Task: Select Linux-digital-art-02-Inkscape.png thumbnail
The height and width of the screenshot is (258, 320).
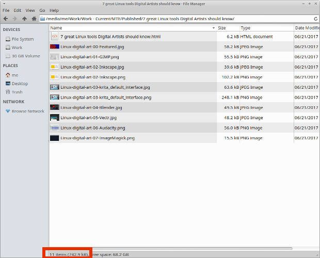Action: (55, 77)
